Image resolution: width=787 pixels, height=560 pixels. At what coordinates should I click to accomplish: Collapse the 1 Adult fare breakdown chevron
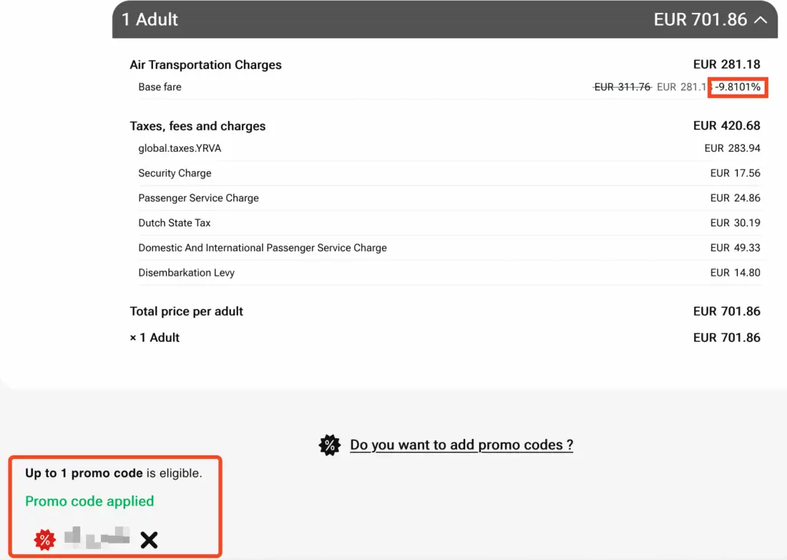click(x=760, y=20)
